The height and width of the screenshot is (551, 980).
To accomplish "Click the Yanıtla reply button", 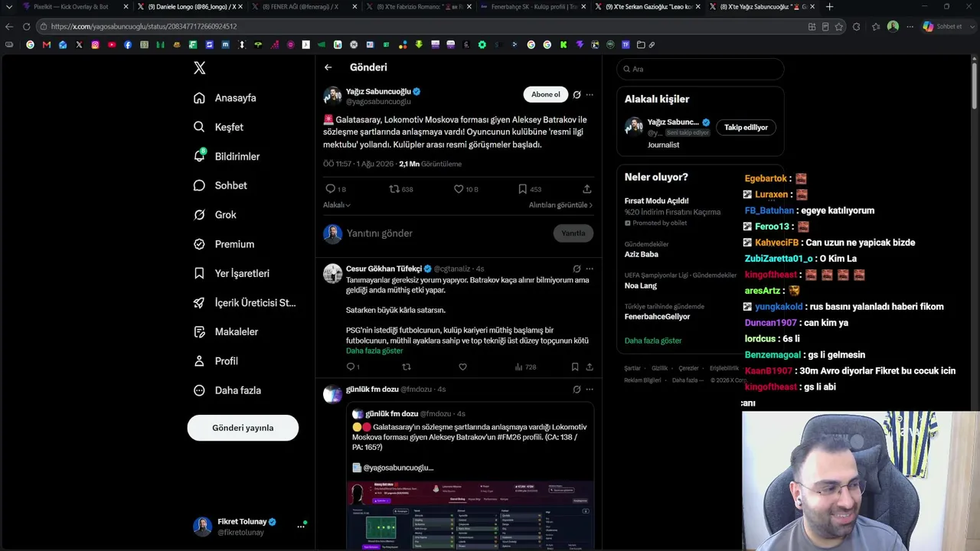I will [573, 233].
